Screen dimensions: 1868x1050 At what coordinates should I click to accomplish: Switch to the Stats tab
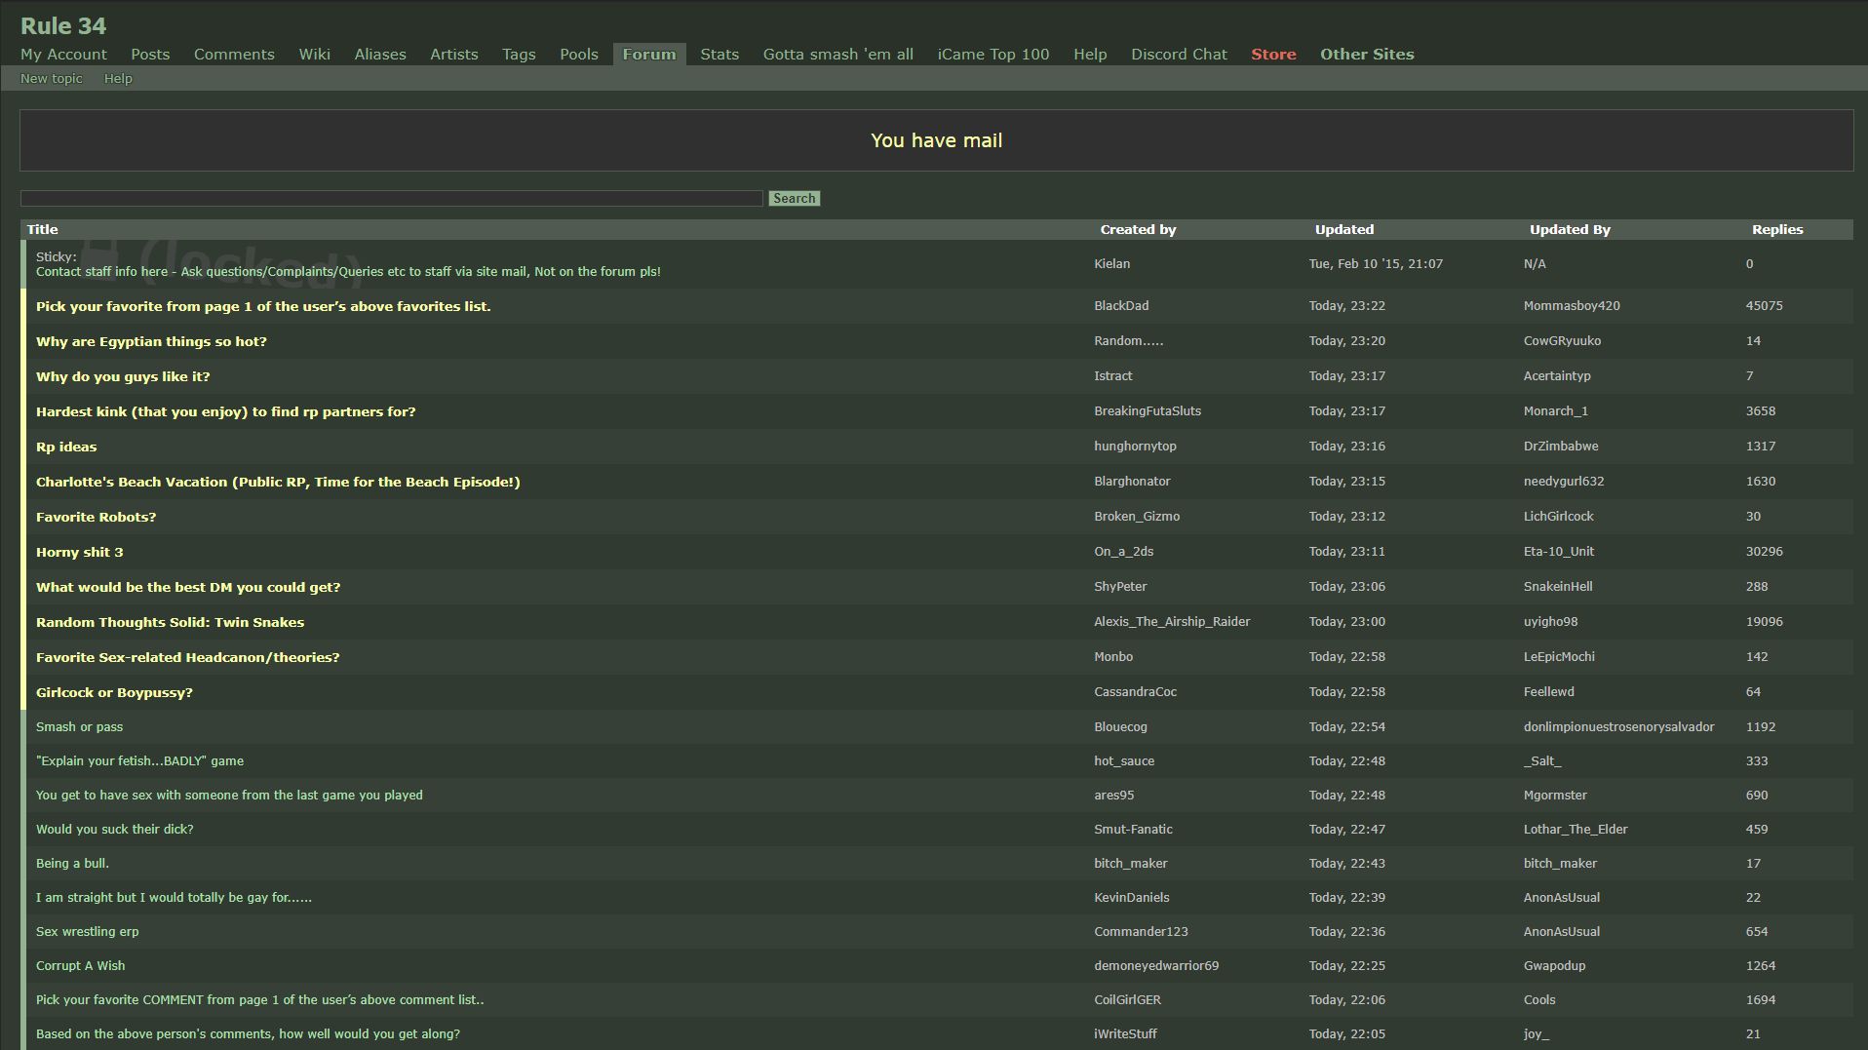pos(719,55)
